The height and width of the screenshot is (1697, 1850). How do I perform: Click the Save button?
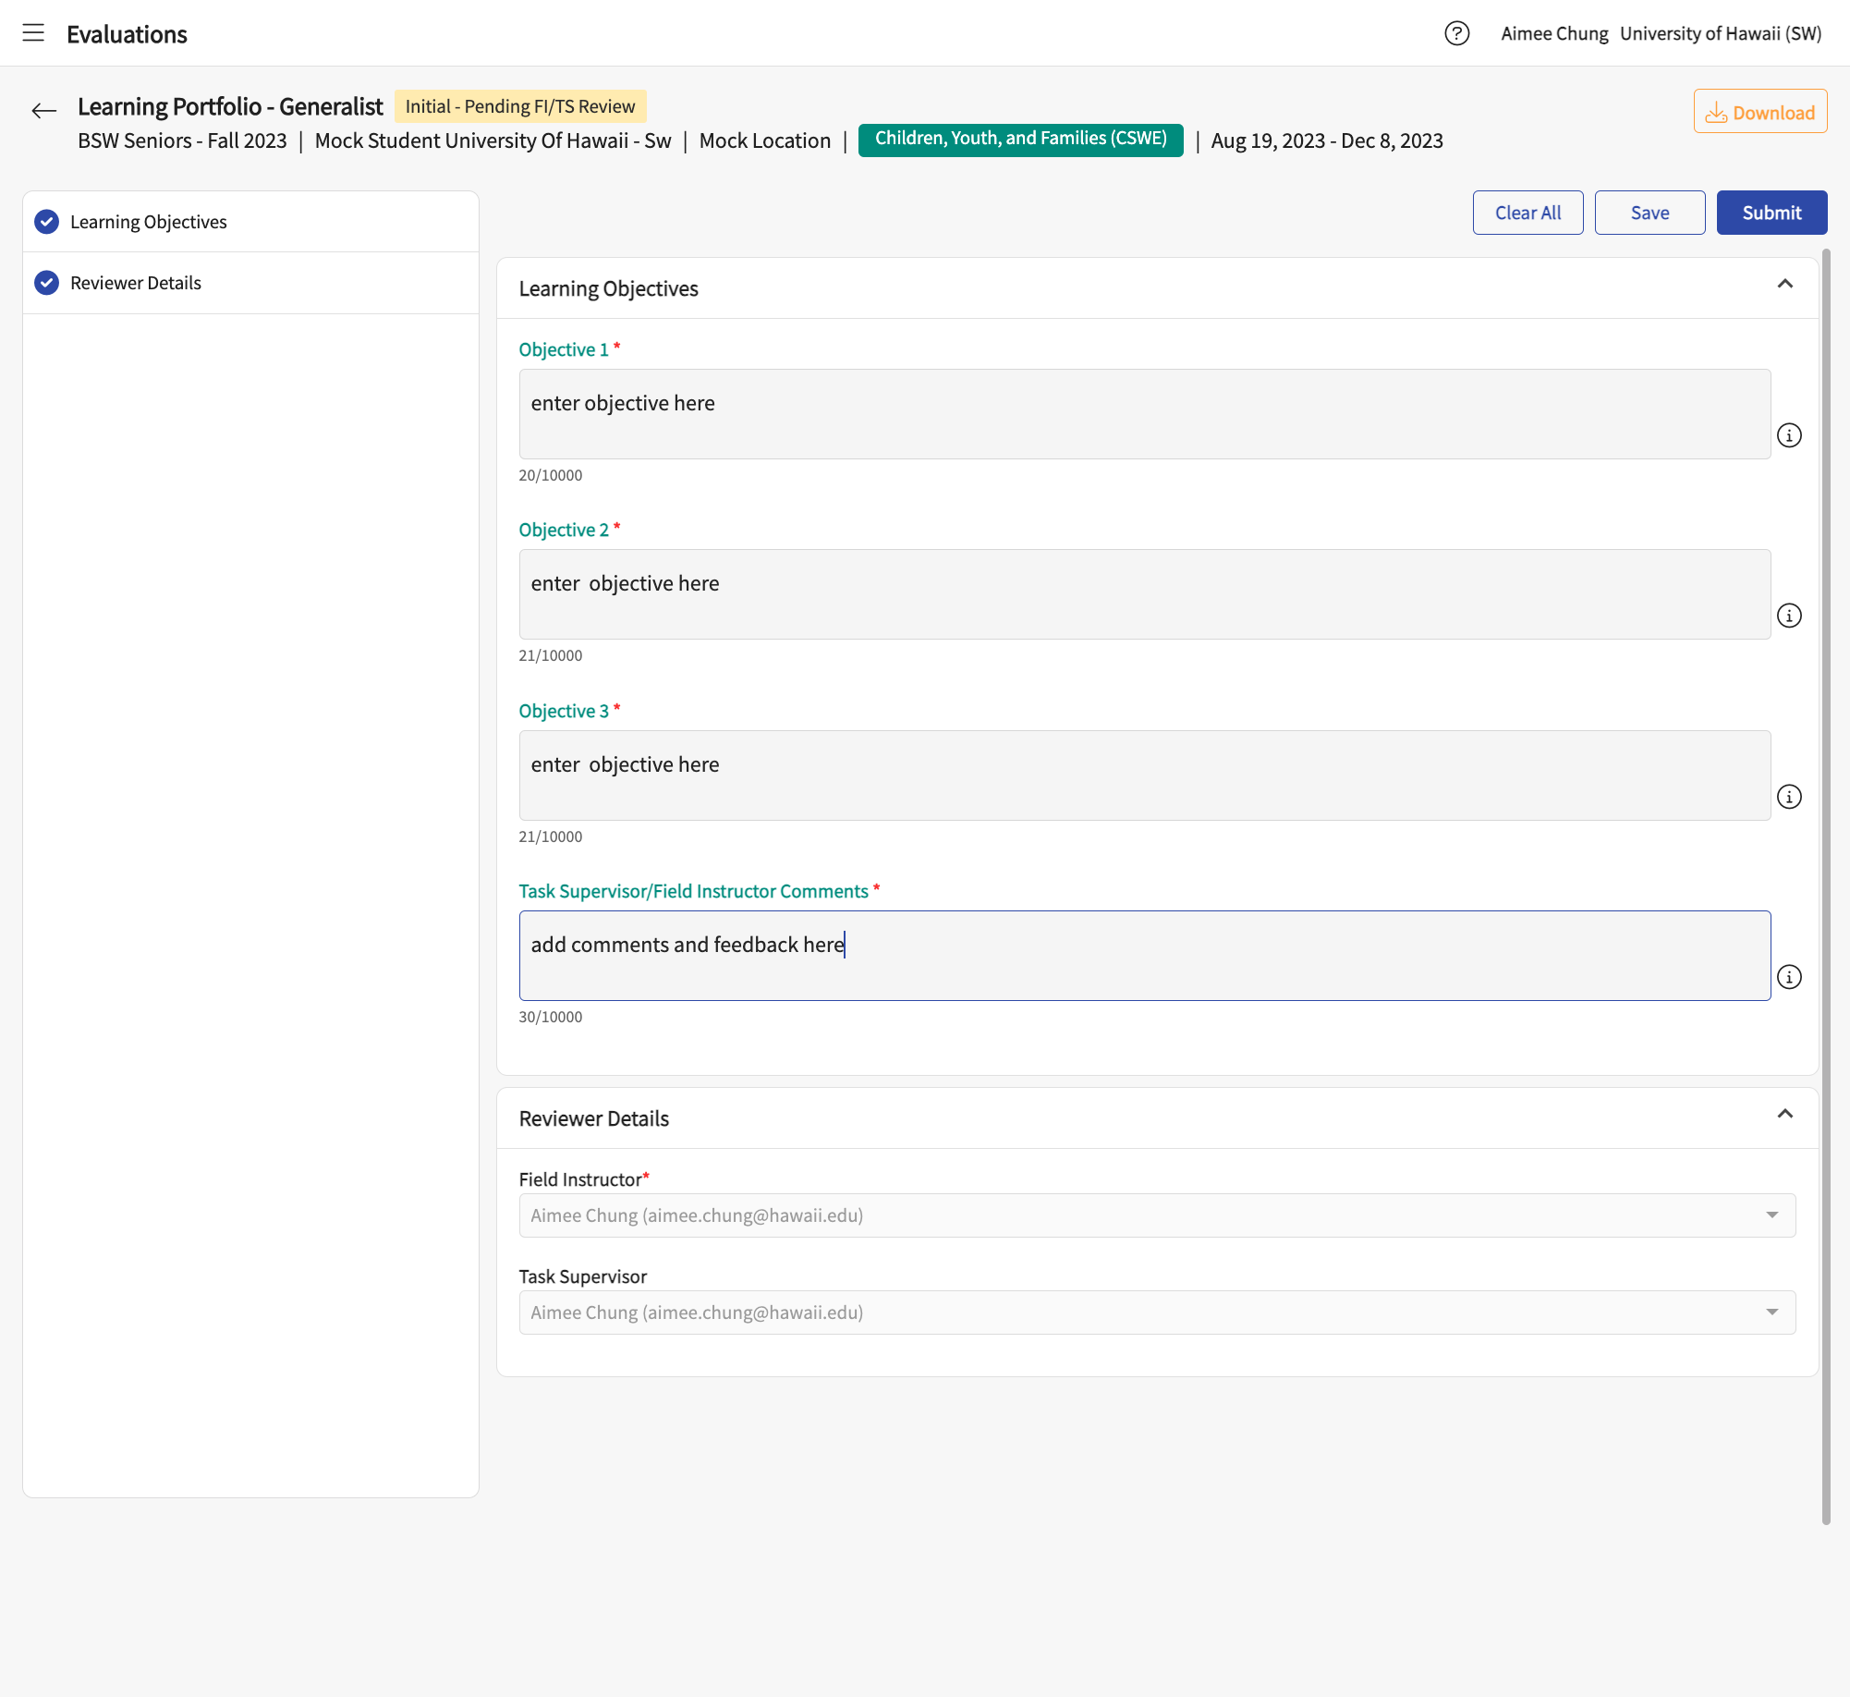[1649, 213]
